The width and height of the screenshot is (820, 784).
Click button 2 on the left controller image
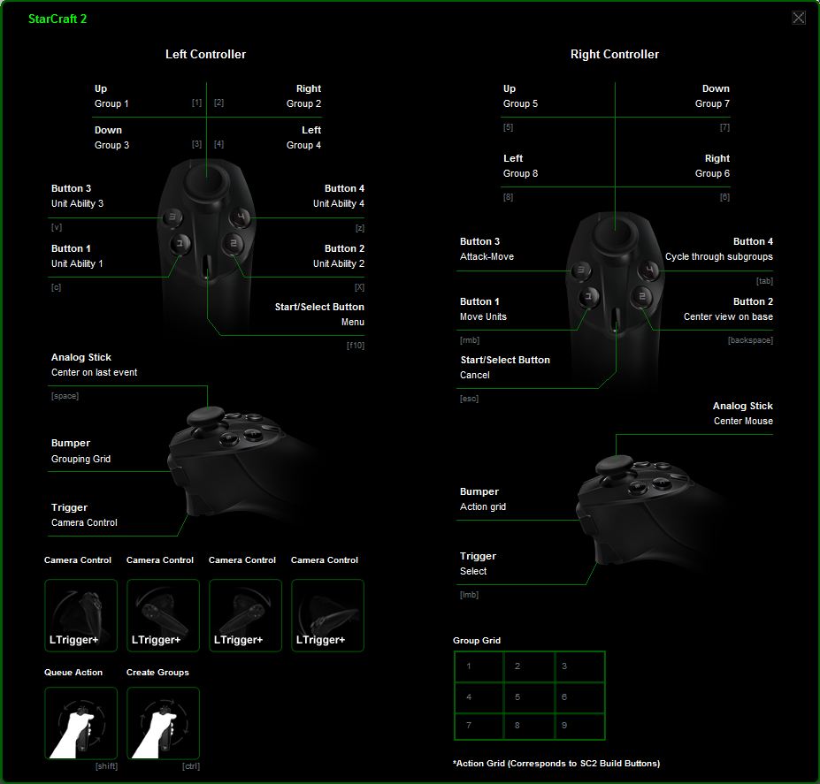click(233, 244)
